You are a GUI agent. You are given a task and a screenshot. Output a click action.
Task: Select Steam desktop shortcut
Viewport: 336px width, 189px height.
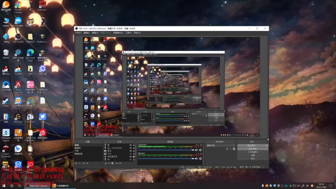pyautogui.click(x=6, y=102)
